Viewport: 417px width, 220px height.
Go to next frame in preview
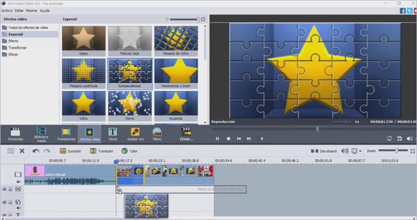tap(249, 139)
